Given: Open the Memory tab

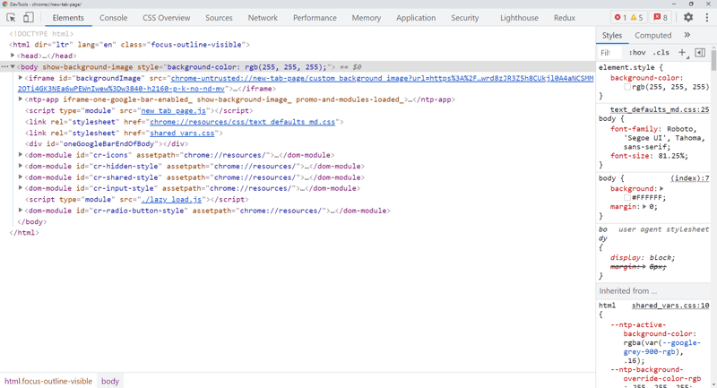Looking at the screenshot, I should (x=367, y=18).
